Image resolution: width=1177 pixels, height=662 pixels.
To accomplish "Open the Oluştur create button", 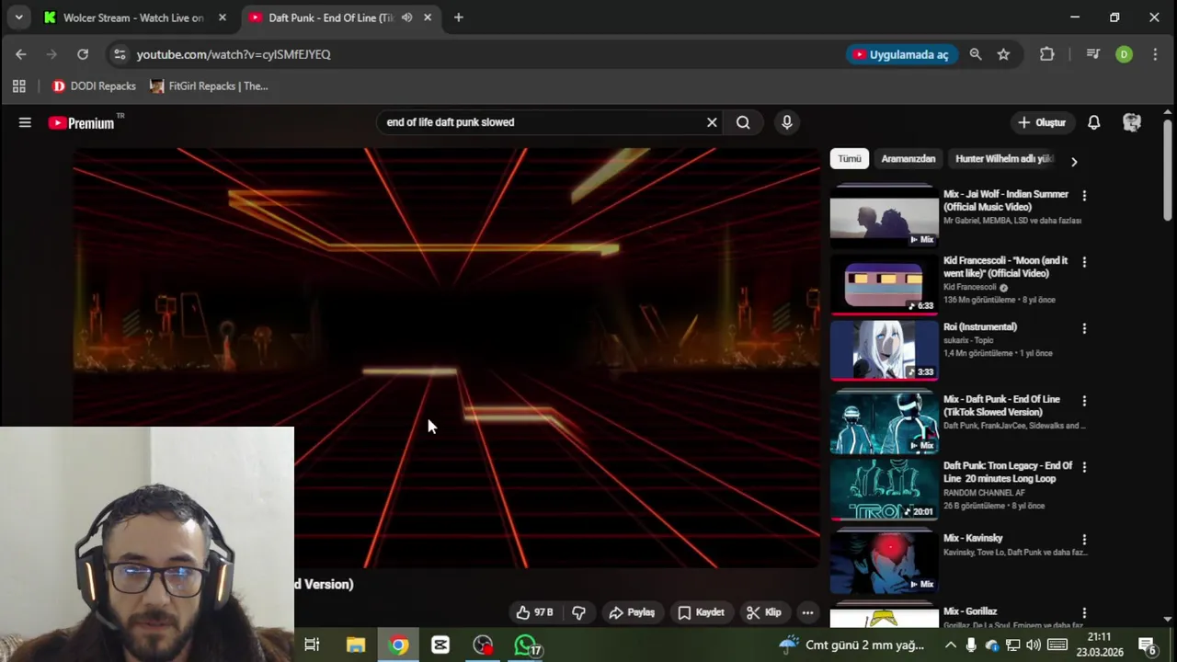I will pyautogui.click(x=1042, y=122).
